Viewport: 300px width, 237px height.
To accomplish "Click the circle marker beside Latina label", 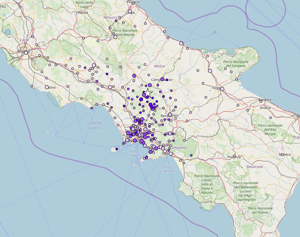I will point(47,87).
